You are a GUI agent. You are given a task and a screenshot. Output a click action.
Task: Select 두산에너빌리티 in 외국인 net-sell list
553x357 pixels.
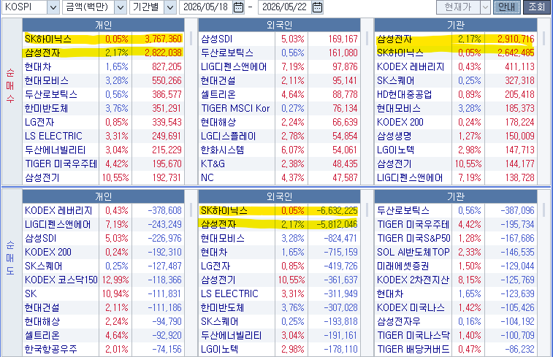(231, 335)
